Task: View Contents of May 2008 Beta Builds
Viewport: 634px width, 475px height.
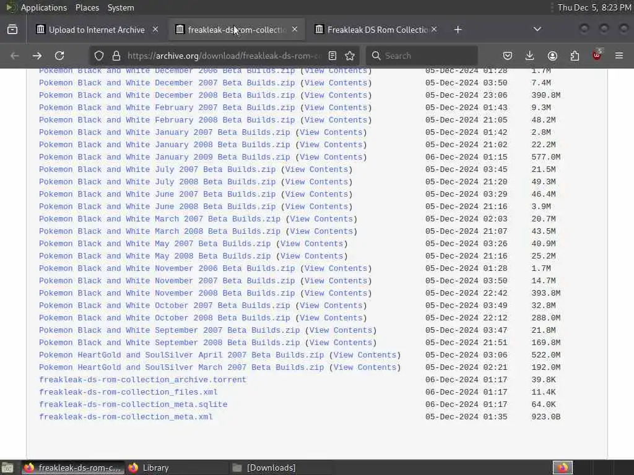Action: [312, 256]
